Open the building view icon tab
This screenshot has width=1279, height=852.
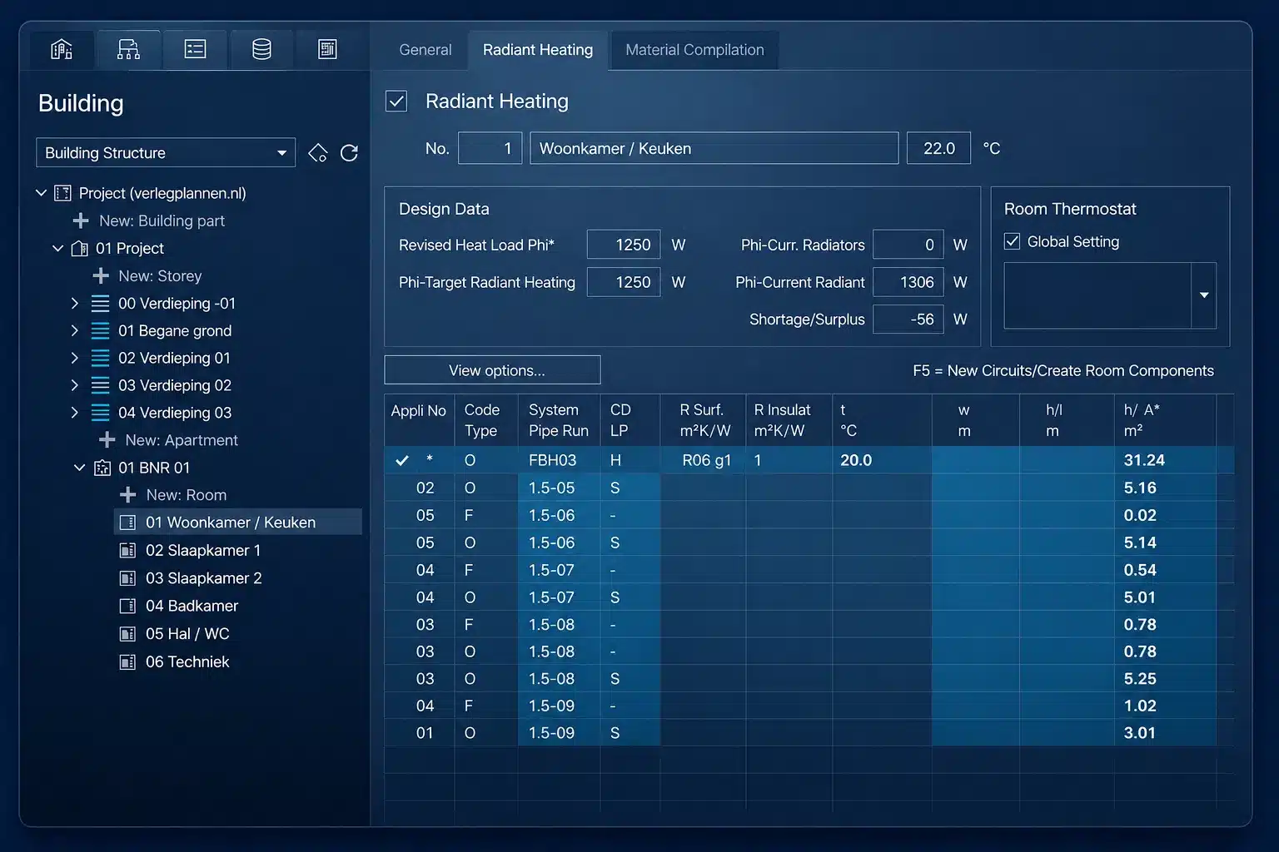(62, 50)
